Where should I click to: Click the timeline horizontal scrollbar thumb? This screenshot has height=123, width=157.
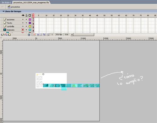84,35
